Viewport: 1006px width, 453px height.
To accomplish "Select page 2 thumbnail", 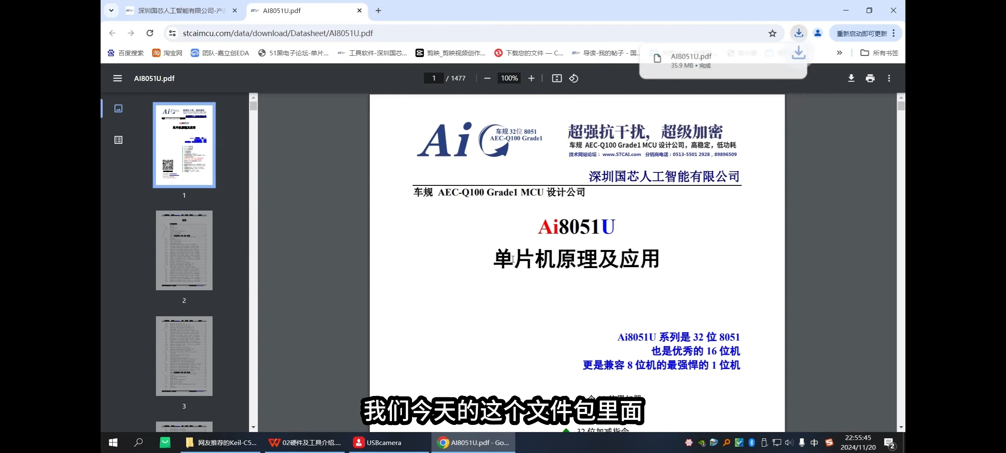I will coord(184,250).
